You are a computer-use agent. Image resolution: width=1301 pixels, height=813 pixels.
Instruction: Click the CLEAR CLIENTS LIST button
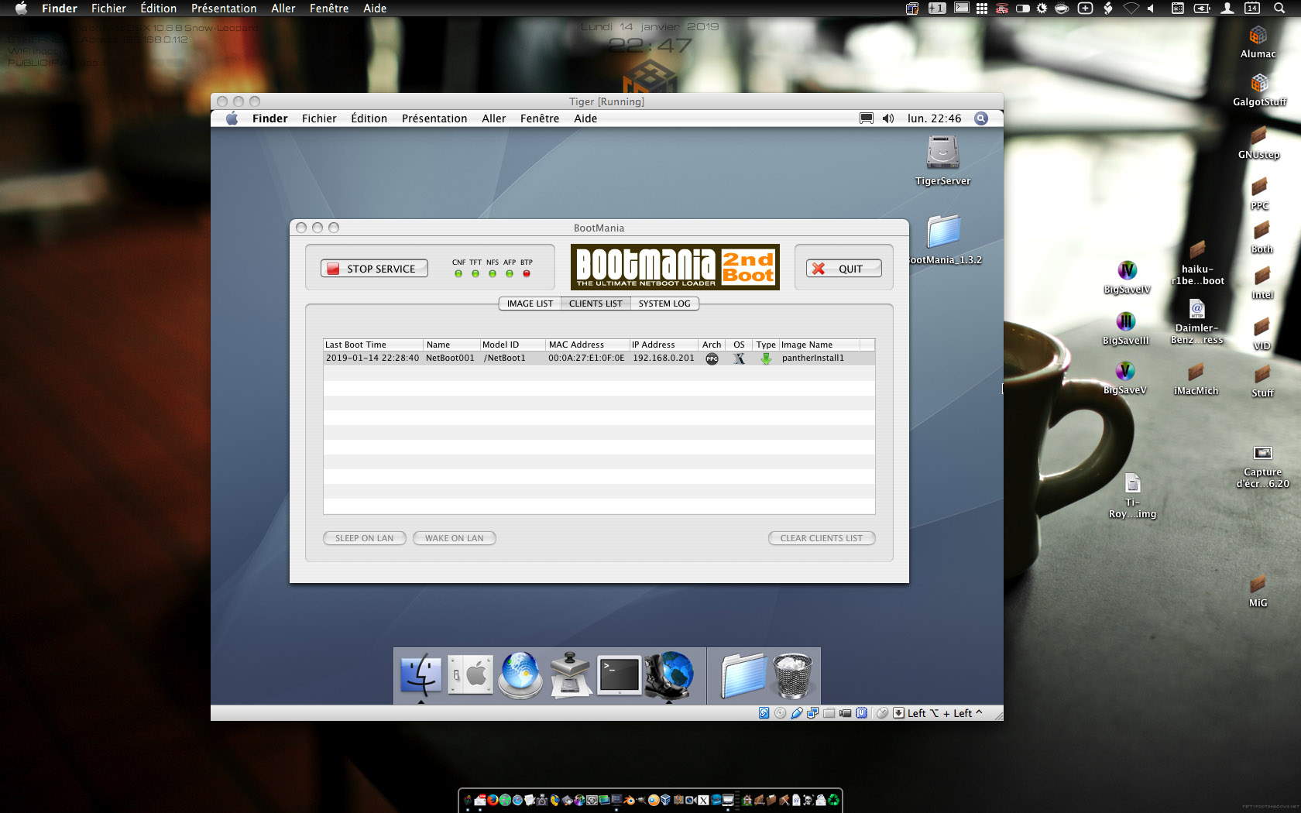[x=822, y=538]
